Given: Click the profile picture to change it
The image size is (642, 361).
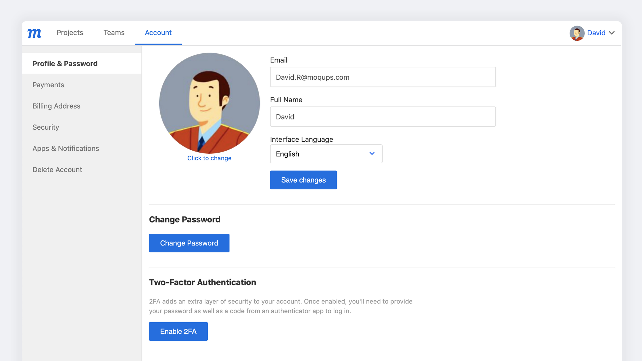Looking at the screenshot, I should tap(209, 103).
